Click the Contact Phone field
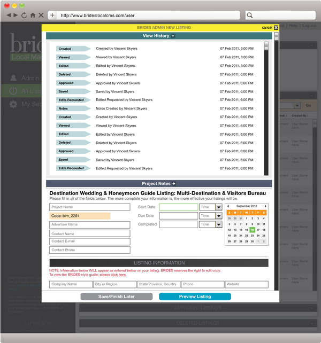Image resolution: width=321 pixels, height=343 pixels. tap(90, 250)
